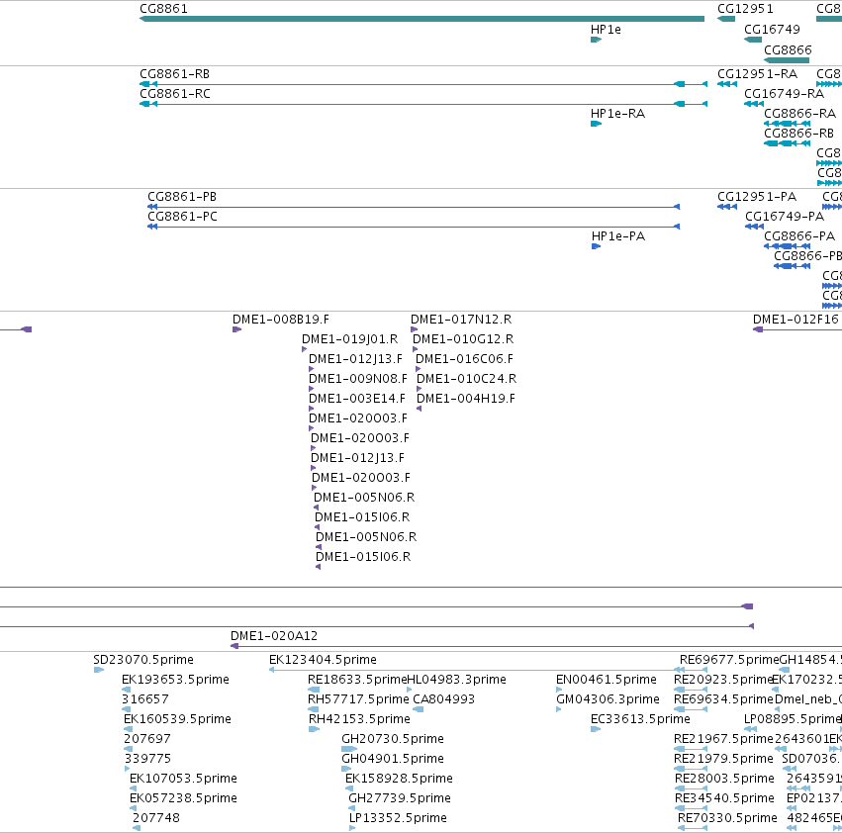Image resolution: width=842 pixels, height=833 pixels.
Task: Click the CG16749 gene label
Action: (772, 30)
